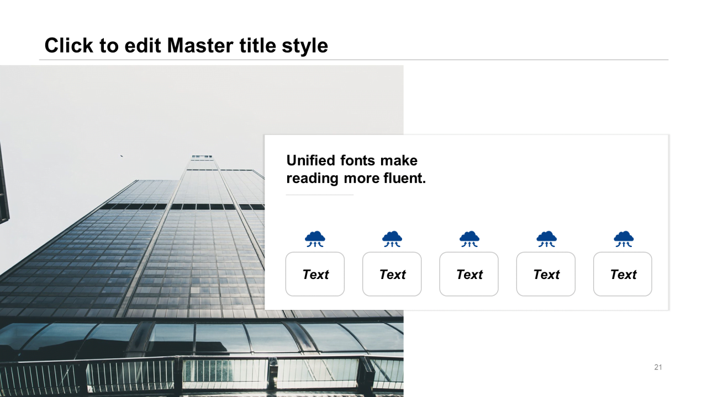Select the short divider line under the heading
This screenshot has height=397, width=707.
(x=319, y=195)
